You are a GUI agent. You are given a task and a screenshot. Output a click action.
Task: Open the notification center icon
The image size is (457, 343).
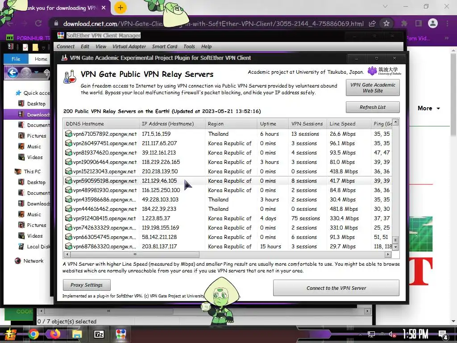click(x=443, y=335)
